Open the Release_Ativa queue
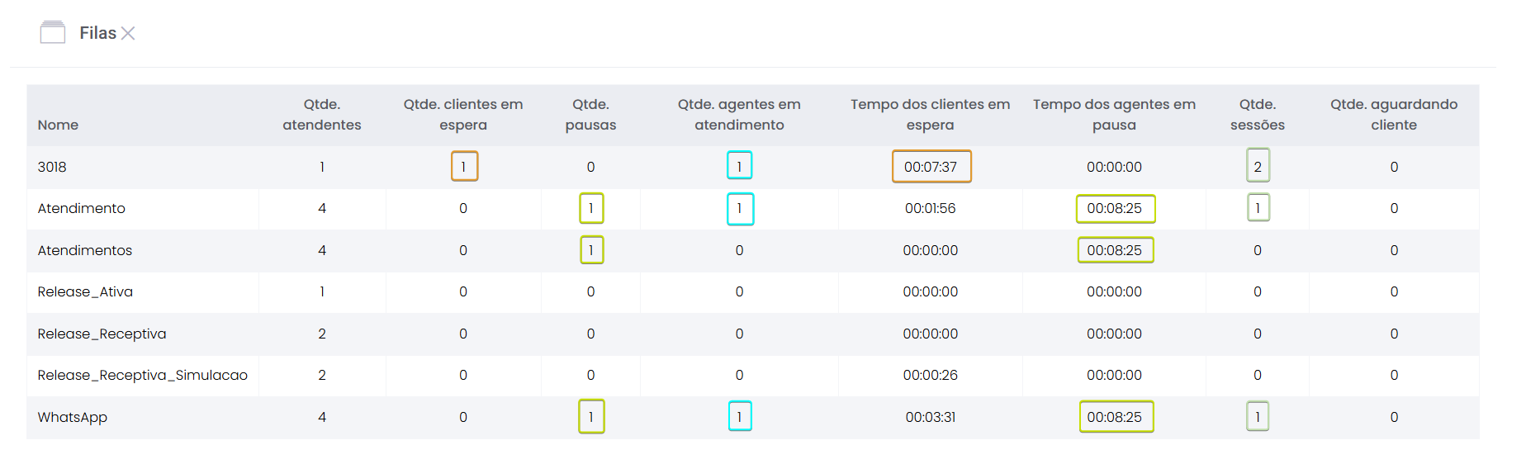The image size is (1526, 464). click(x=85, y=291)
